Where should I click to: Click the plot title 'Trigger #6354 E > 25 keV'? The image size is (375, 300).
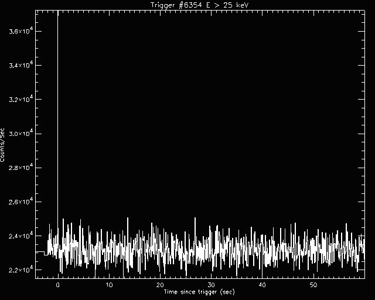tap(200, 5)
